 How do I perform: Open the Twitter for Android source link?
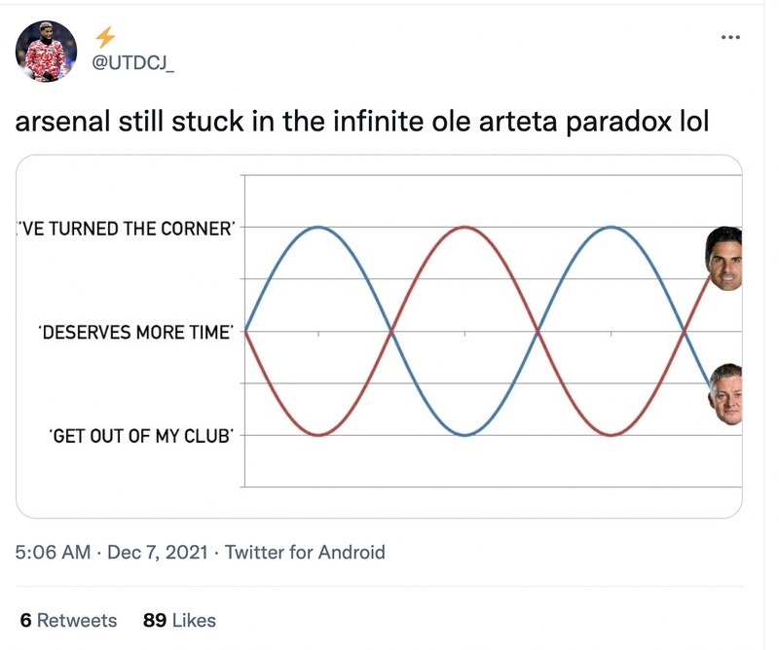tap(305, 553)
